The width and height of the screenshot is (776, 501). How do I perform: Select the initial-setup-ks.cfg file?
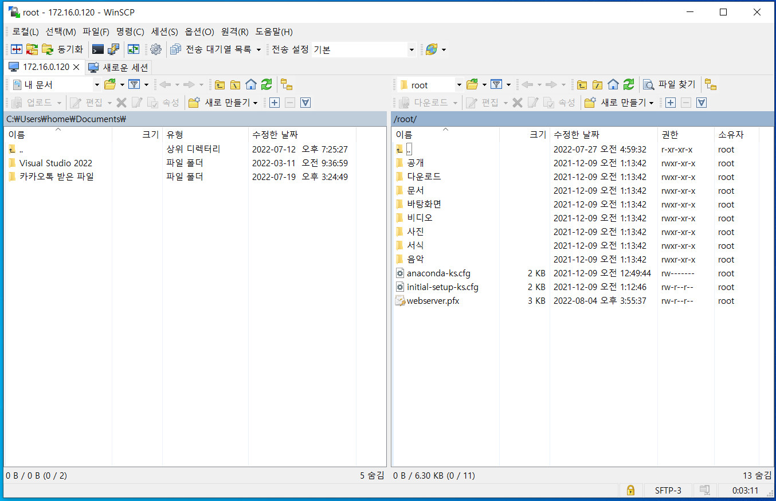point(442,287)
